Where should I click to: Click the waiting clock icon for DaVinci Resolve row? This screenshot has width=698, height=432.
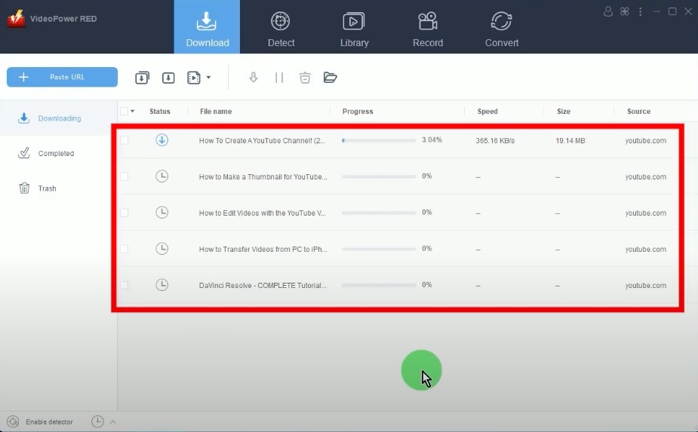(x=162, y=285)
